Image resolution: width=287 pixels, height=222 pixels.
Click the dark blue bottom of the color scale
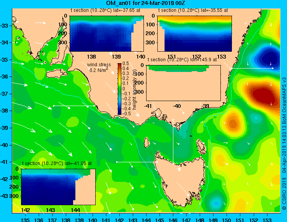(x=119, y=113)
